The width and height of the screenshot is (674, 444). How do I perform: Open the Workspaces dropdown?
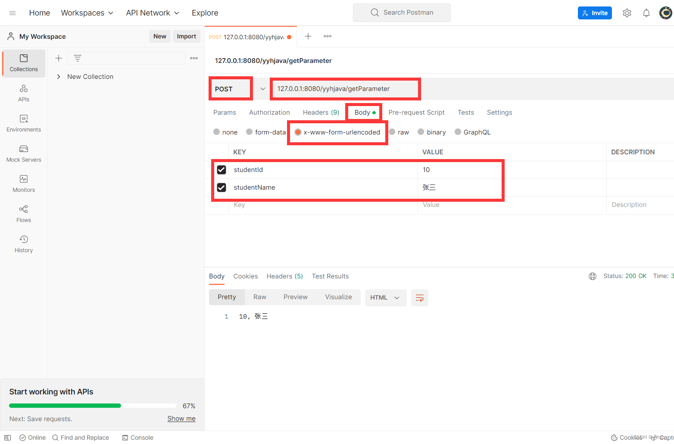coord(87,13)
